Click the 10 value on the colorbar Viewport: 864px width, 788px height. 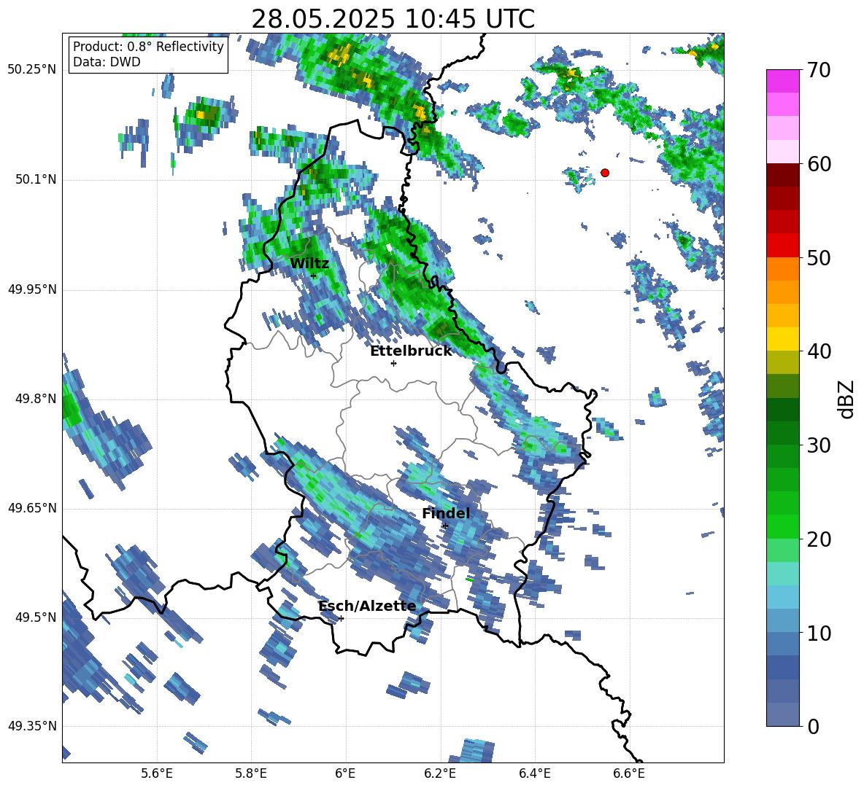818,633
